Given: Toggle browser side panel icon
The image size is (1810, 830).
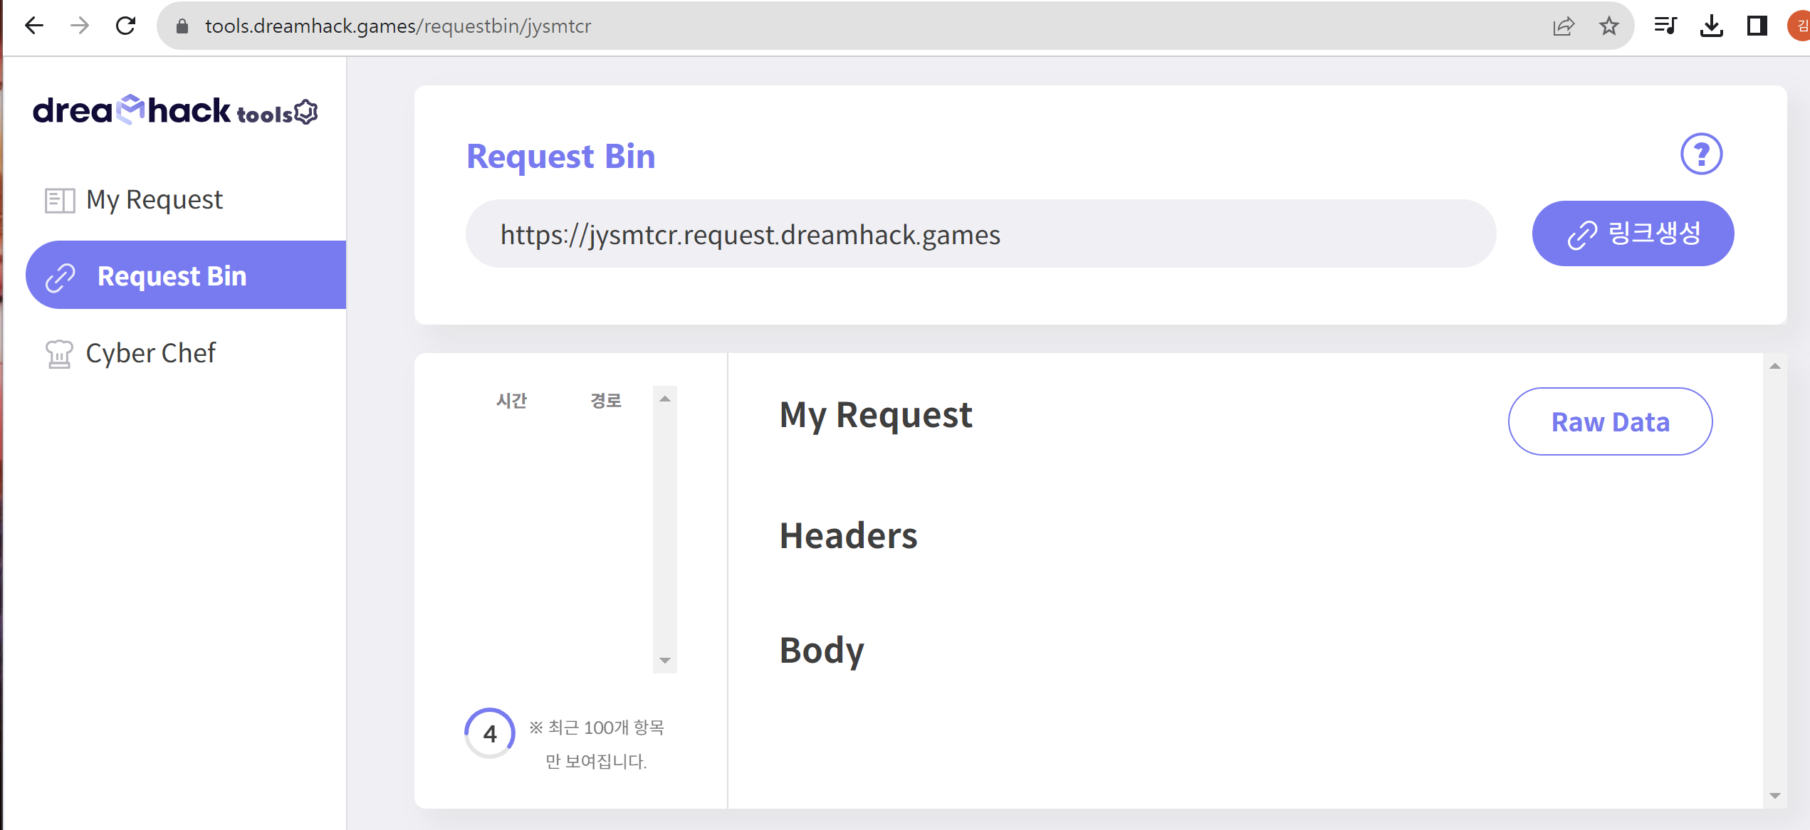Looking at the screenshot, I should coord(1757,26).
